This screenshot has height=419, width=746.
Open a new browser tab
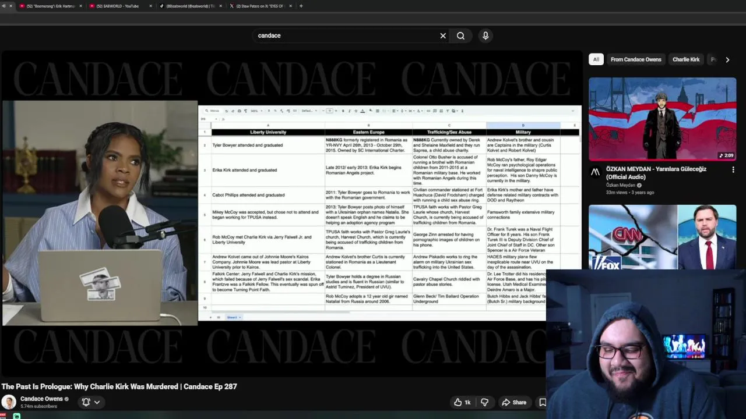point(301,6)
